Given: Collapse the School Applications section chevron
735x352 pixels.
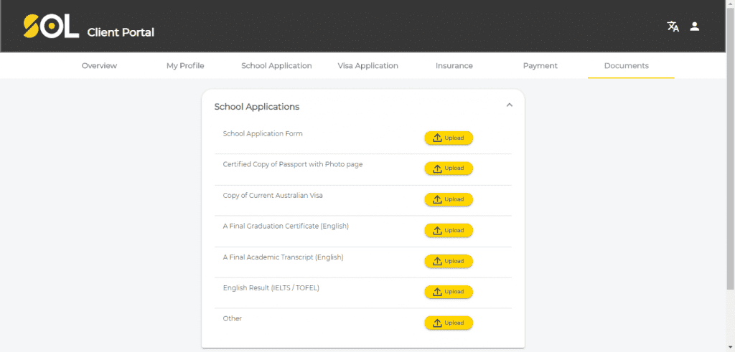Looking at the screenshot, I should click(510, 105).
